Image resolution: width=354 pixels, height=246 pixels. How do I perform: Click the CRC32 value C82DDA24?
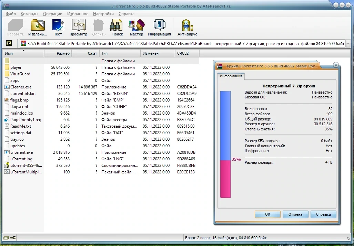click(x=187, y=87)
